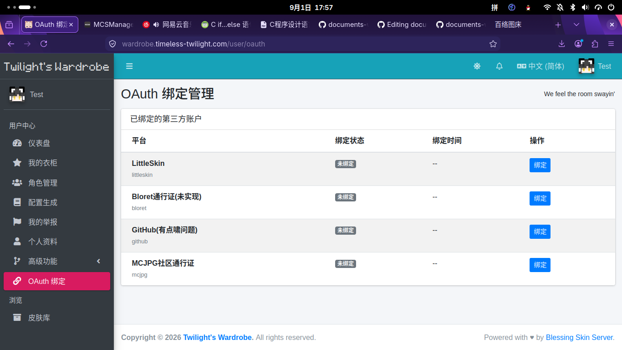The width and height of the screenshot is (622, 350).
Task: Expand the 高级功能 submenu
Action: [x=57, y=261]
